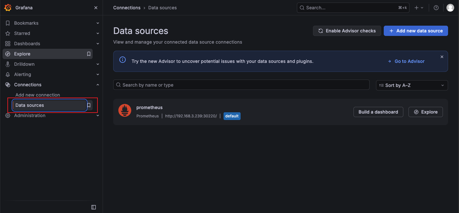
Task: Click the dock menu icon at sidebar bottom
Action: pos(94,207)
